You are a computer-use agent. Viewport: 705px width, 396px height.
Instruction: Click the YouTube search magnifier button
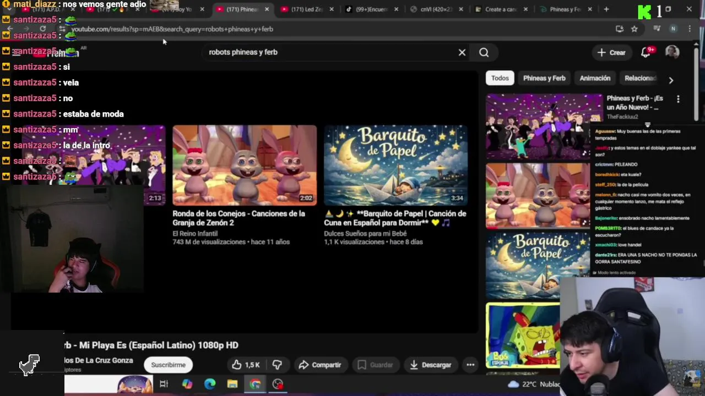484,52
